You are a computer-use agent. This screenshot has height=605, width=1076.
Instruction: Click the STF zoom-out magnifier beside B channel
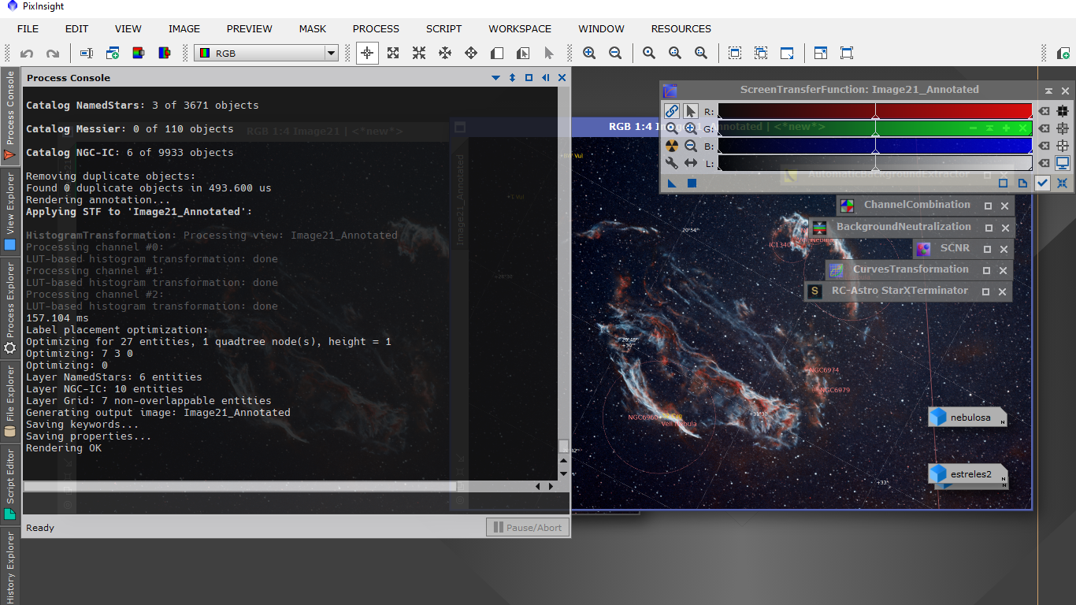[x=691, y=146]
